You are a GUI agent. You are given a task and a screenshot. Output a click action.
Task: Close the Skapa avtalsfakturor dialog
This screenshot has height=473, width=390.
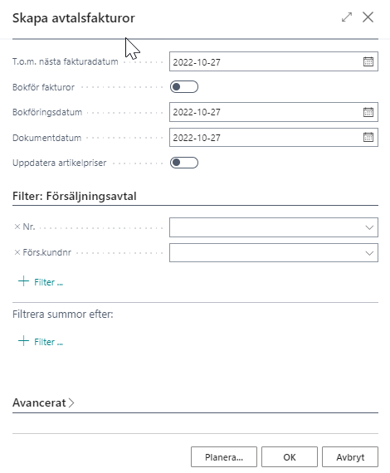[x=368, y=17]
